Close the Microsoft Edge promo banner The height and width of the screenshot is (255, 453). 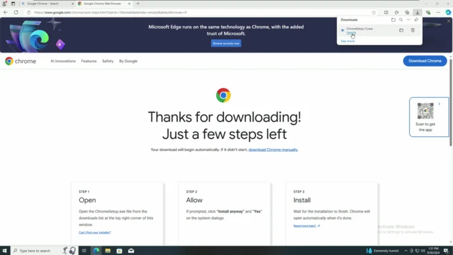(449, 21)
